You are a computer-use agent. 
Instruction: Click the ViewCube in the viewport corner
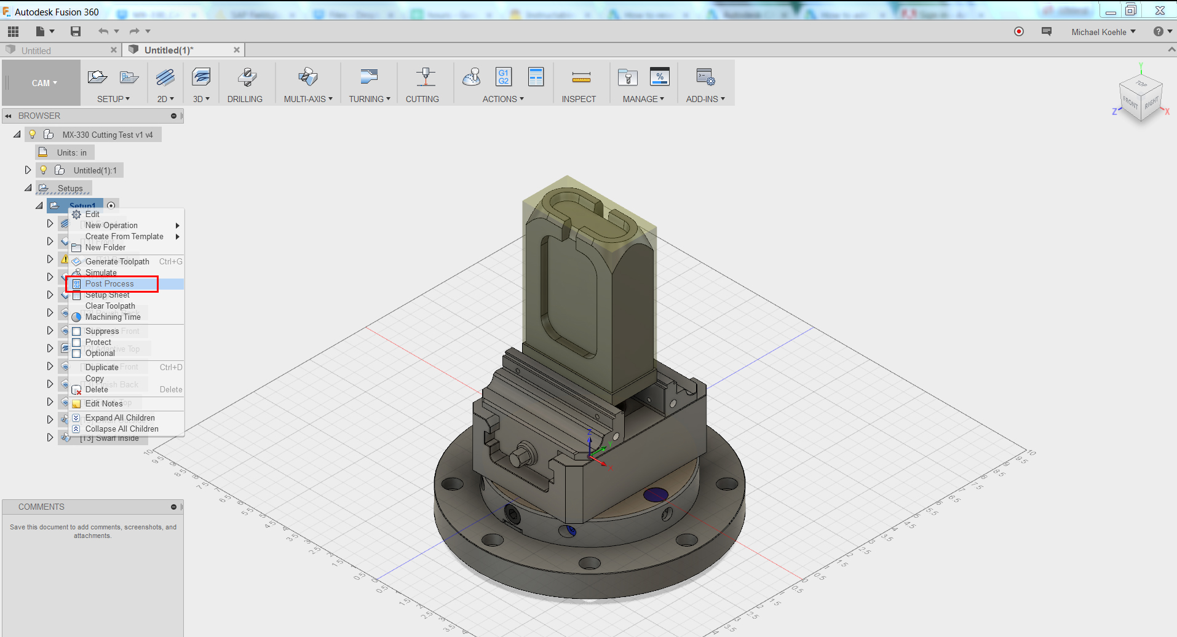click(1142, 98)
